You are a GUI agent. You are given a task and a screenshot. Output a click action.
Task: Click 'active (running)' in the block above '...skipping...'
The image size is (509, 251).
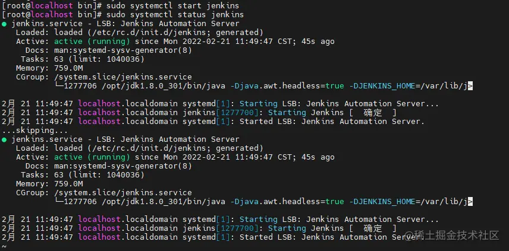(92, 42)
